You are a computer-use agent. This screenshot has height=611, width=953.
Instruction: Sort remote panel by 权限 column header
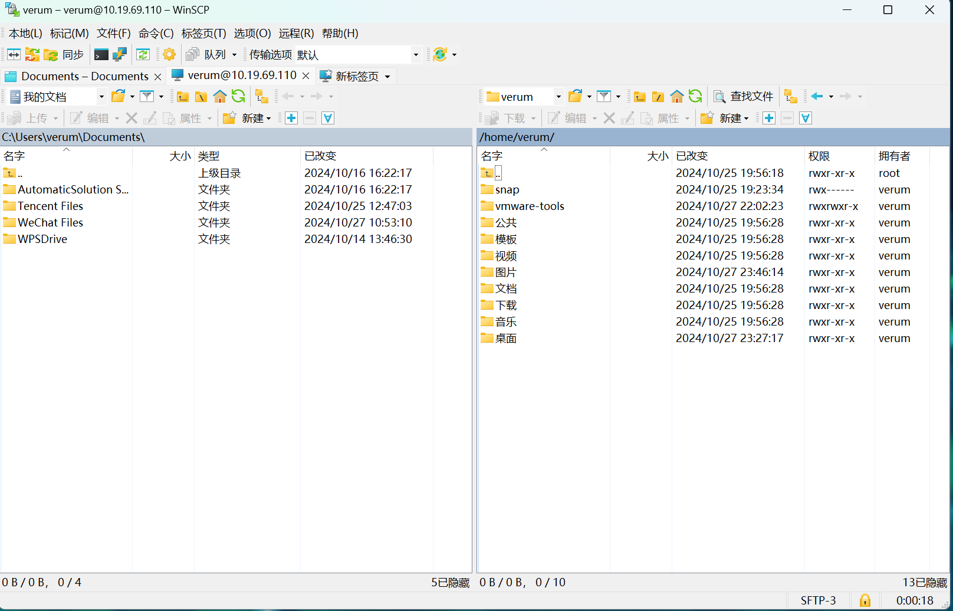[839, 156]
